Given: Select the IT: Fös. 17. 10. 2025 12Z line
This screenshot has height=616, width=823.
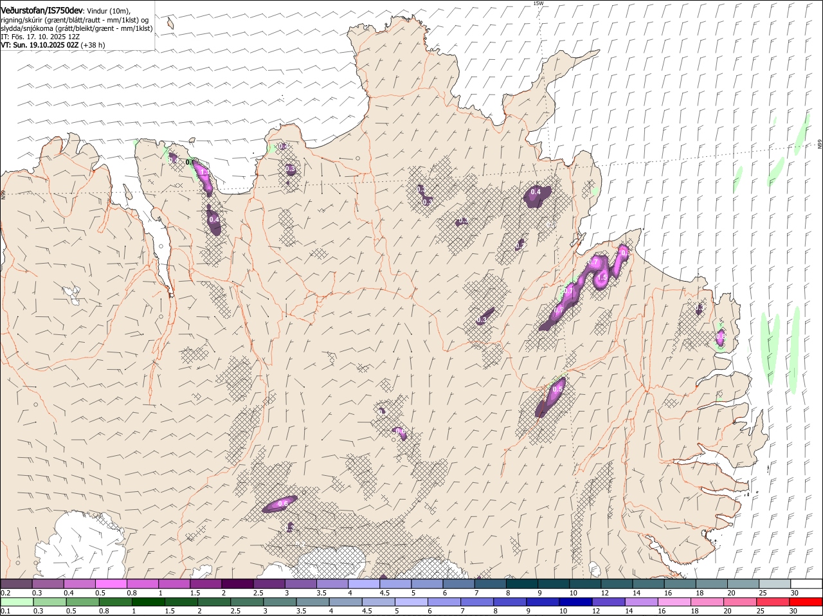Looking at the screenshot, I should pyautogui.click(x=40, y=37).
